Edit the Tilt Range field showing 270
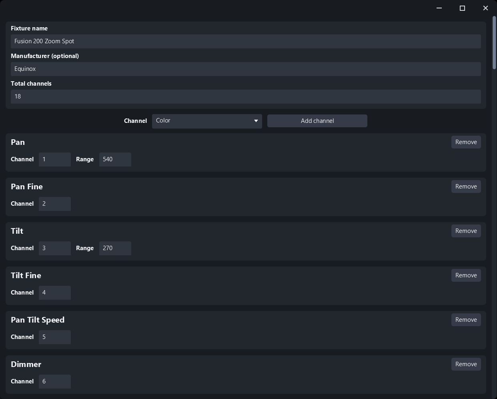The image size is (497, 399). click(x=115, y=248)
